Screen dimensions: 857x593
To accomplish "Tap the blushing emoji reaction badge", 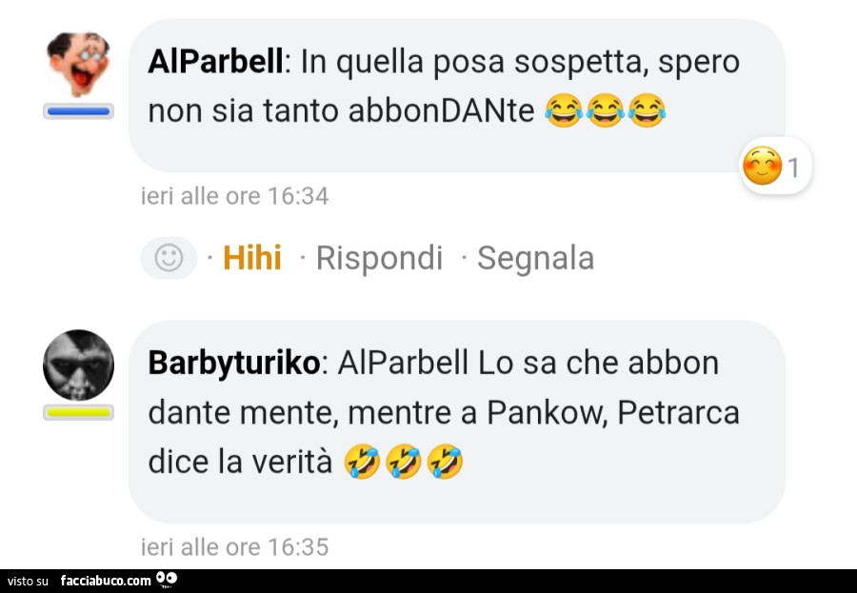I will (x=775, y=167).
